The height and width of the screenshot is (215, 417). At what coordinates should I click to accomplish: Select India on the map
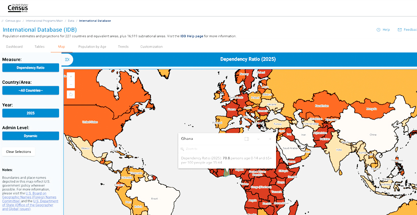[x=339, y=150]
